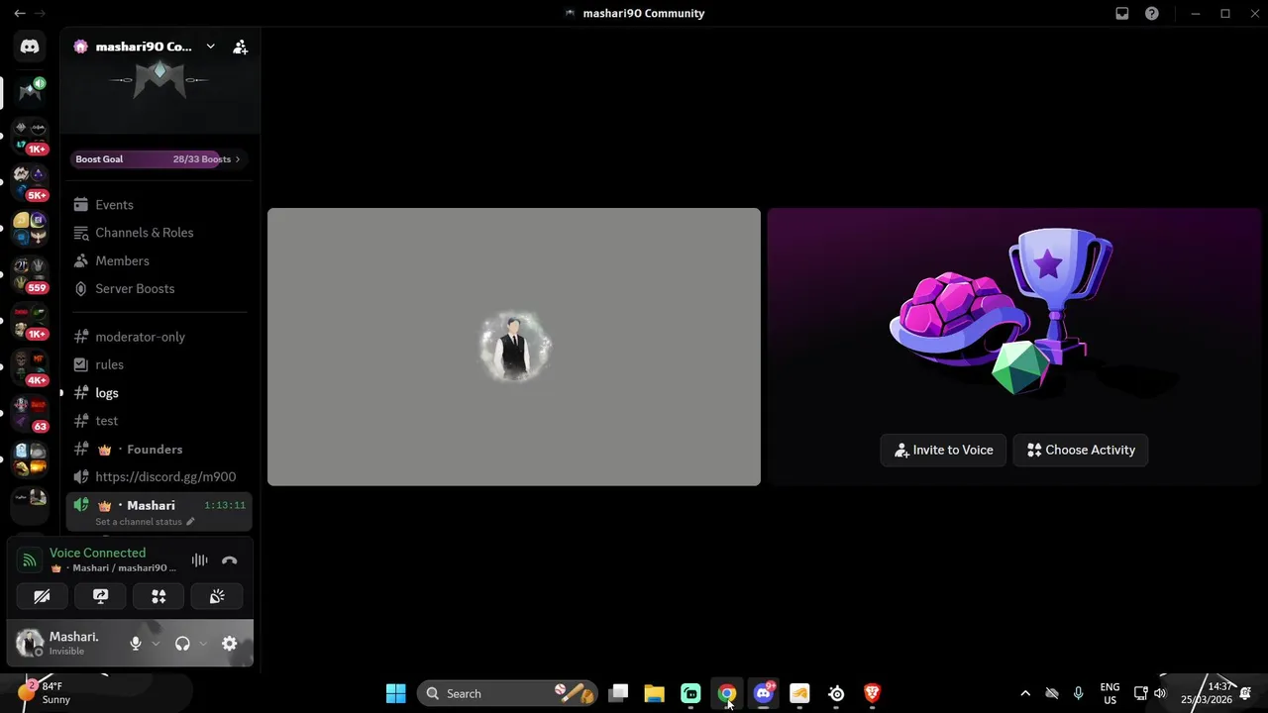Expand microphone input options arrow
This screenshot has width=1268, height=713.
coord(156,644)
